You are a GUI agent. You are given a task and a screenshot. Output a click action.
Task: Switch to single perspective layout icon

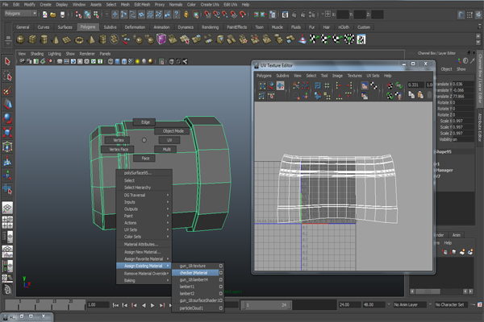click(x=7, y=208)
